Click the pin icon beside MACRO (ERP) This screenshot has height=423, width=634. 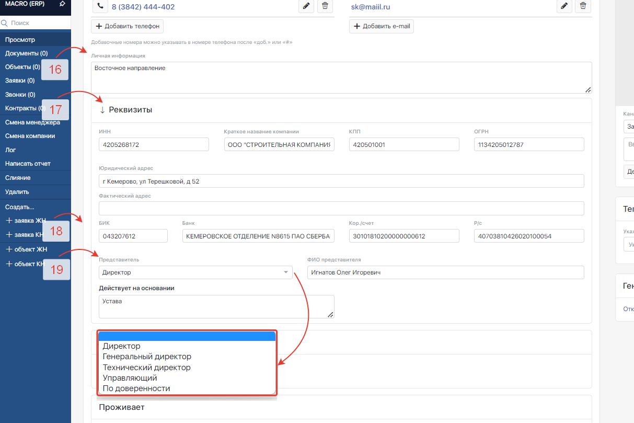point(62,4)
